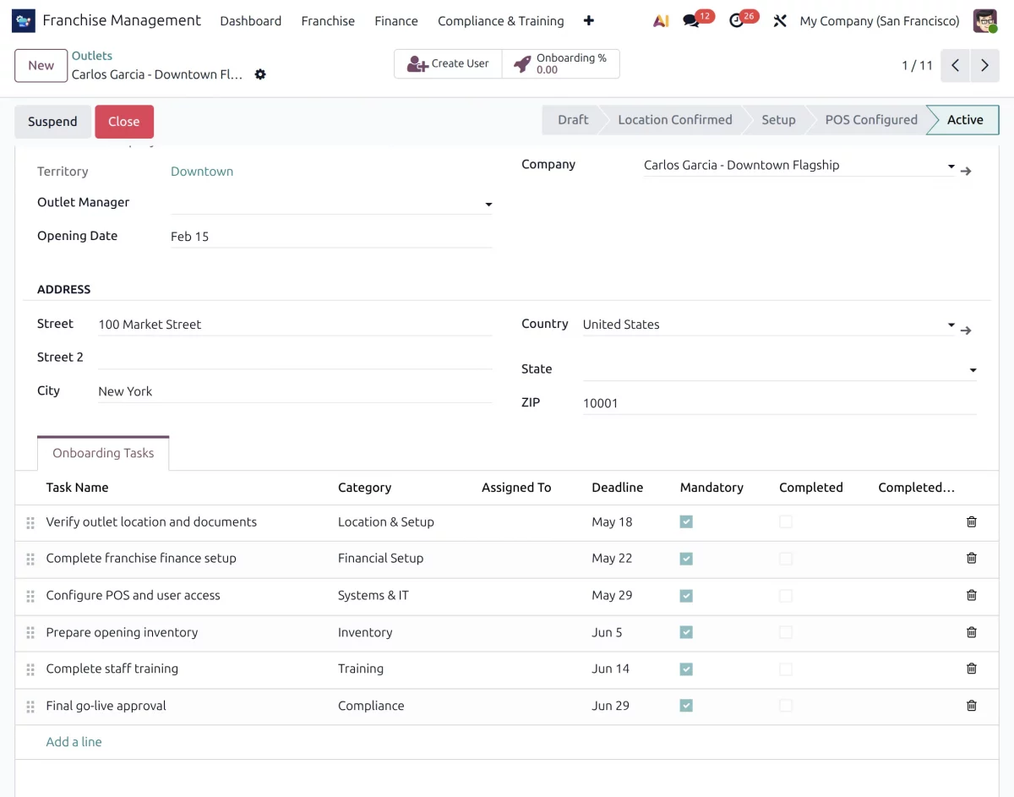Delete the Verify outlet location task row
This screenshot has width=1014, height=797.
(x=972, y=522)
